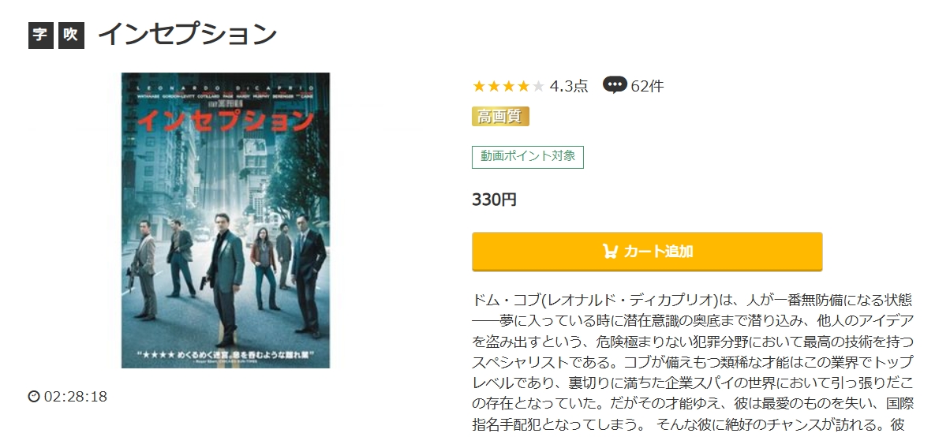950x437 pixels.
Task: Click the shopping cart icon in button
Action: coord(610,252)
